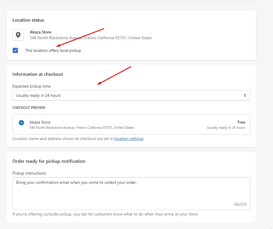Click the address line in checkout preview
The width and height of the screenshot is (273, 229).
pos(82,128)
